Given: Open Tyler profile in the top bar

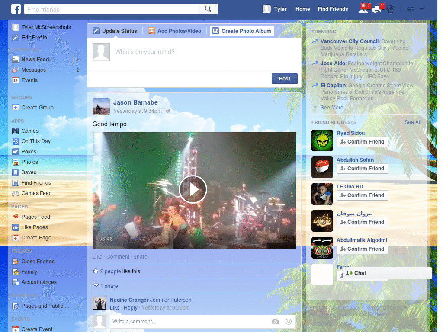Looking at the screenshot, I should [275, 9].
